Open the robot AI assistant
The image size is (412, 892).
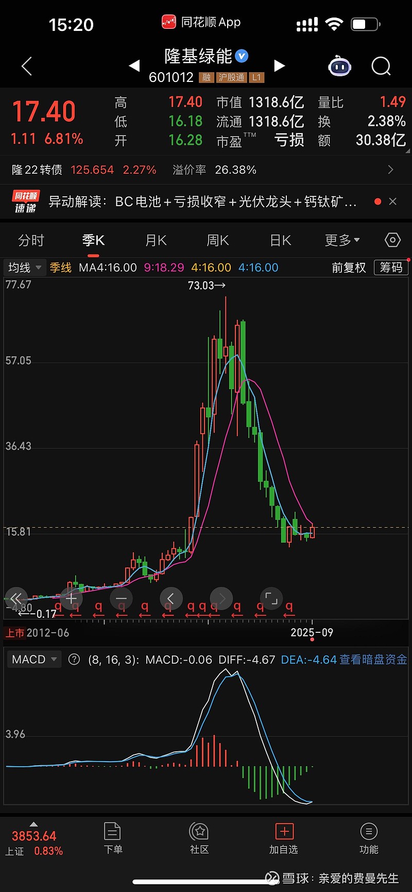tap(340, 66)
